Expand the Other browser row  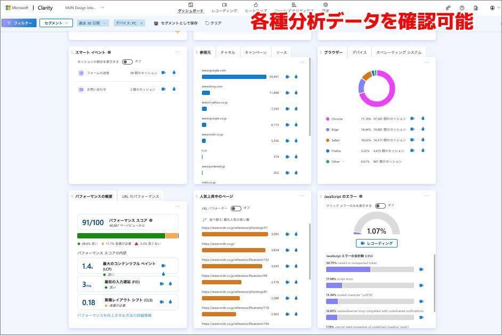point(343,161)
